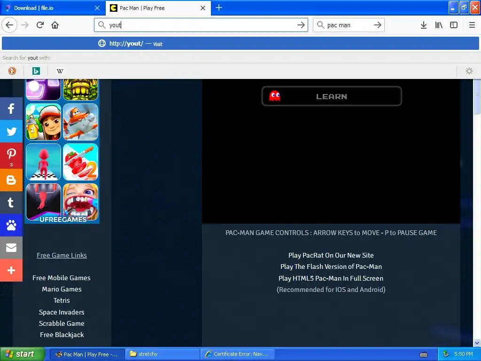481x361 pixels.
Task: Open the Tetris link
Action: click(x=62, y=300)
